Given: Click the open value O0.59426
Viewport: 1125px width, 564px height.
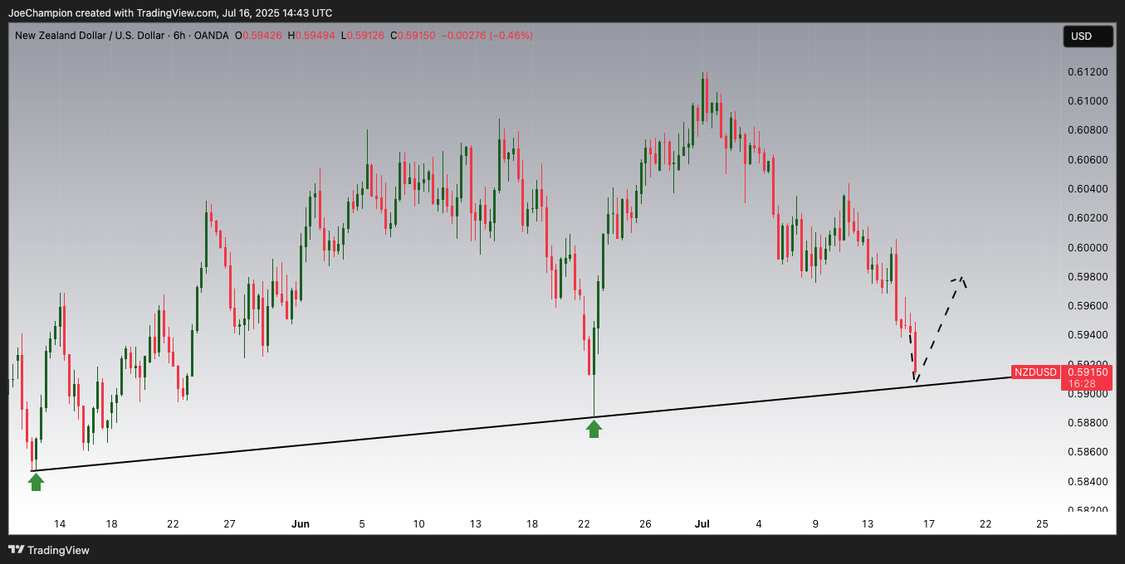Looking at the screenshot, I should (x=258, y=36).
